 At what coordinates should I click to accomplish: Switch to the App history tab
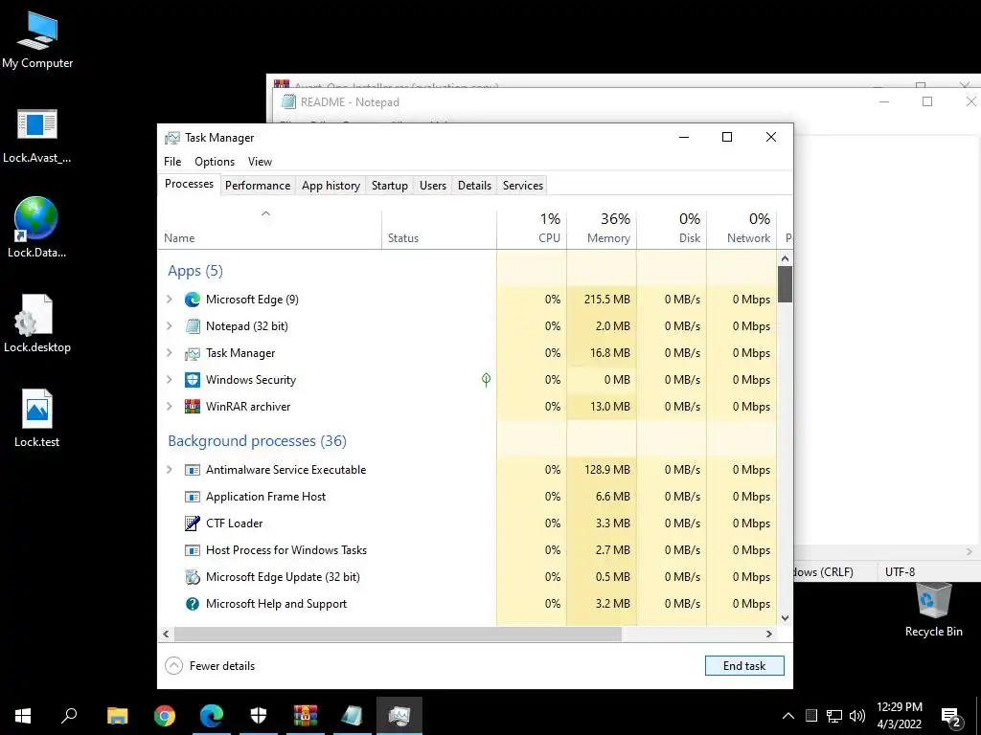tap(331, 186)
